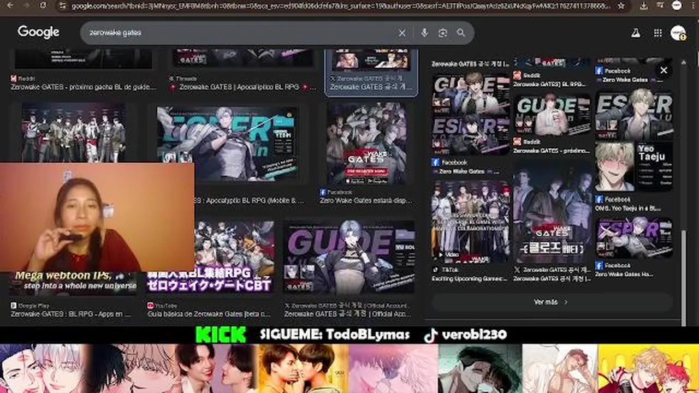Open the TikTok video thumbnail in side panel

tap(470, 222)
